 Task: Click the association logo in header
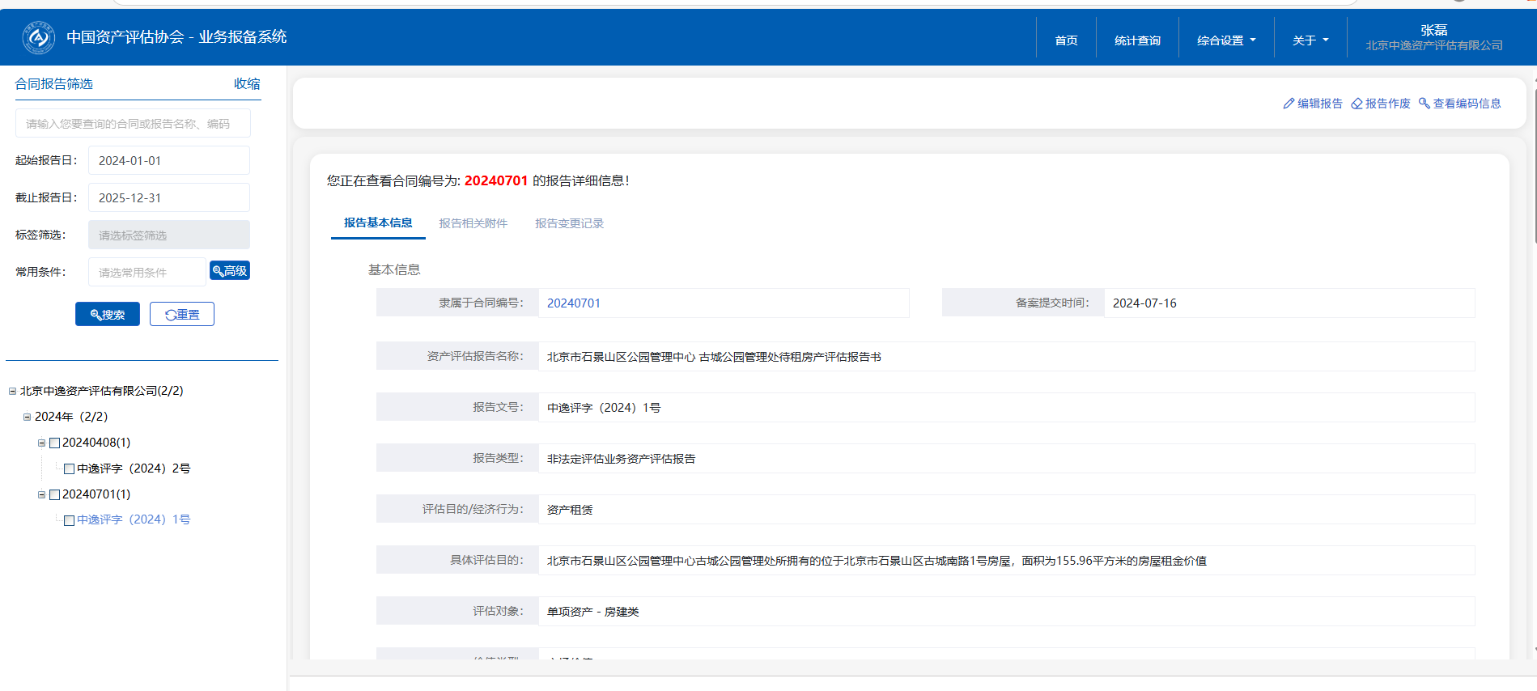click(x=38, y=37)
